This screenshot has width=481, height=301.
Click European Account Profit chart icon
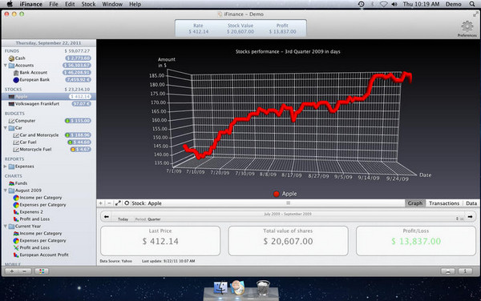coord(16,255)
